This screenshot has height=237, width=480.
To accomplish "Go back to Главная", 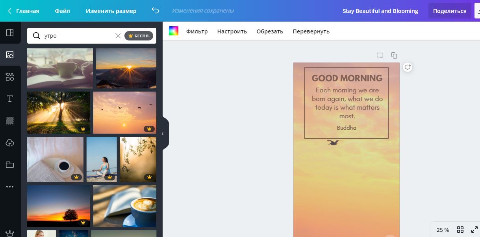I will (x=24, y=11).
